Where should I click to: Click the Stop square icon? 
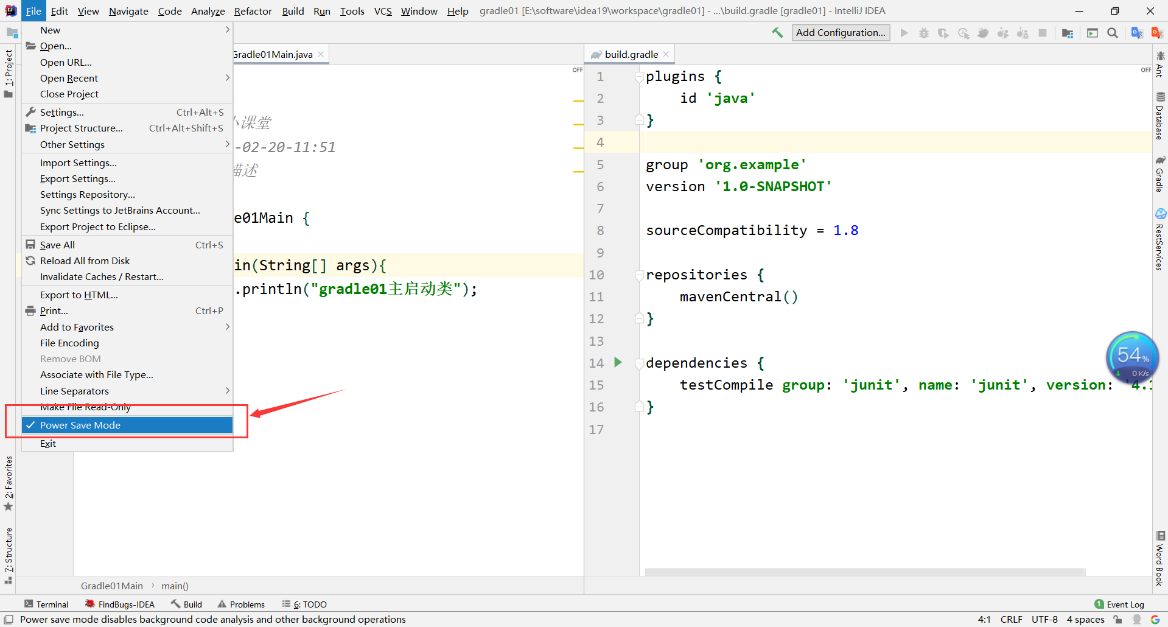(x=1043, y=33)
